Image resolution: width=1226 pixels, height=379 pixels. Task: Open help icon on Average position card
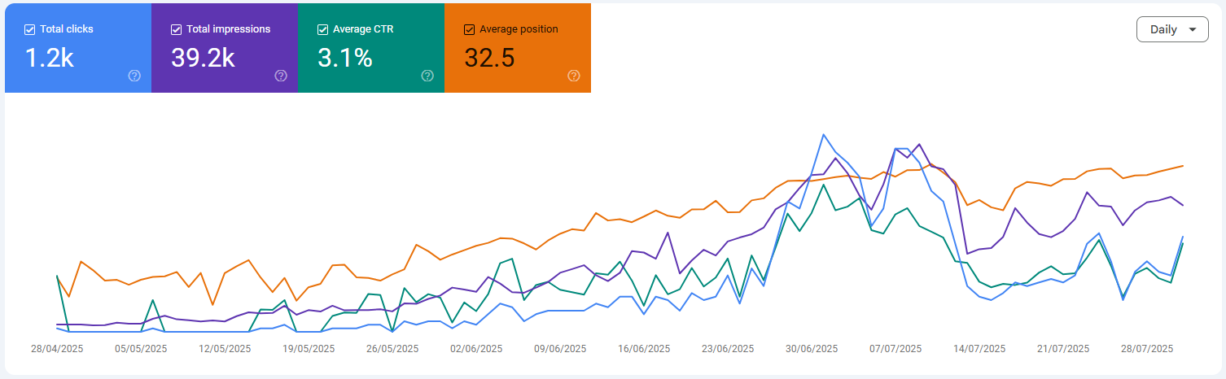(x=574, y=76)
